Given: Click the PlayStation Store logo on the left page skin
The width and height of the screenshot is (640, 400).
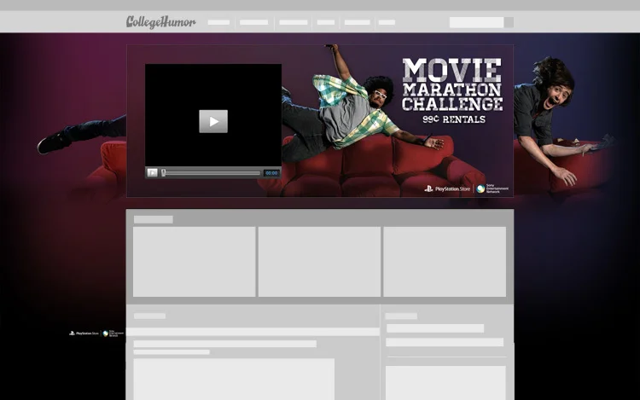Looking at the screenshot, I should point(84,333).
